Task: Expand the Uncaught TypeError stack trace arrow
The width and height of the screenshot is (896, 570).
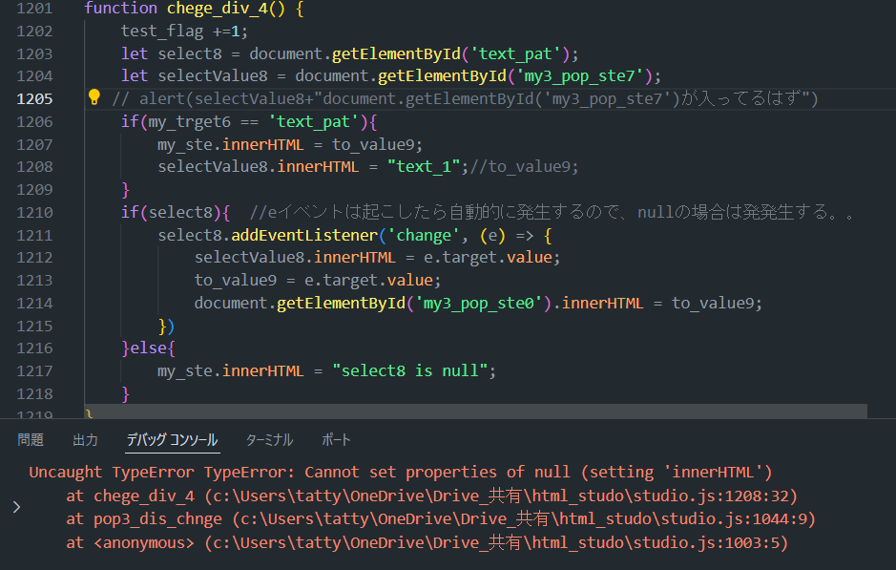Action: [x=16, y=507]
